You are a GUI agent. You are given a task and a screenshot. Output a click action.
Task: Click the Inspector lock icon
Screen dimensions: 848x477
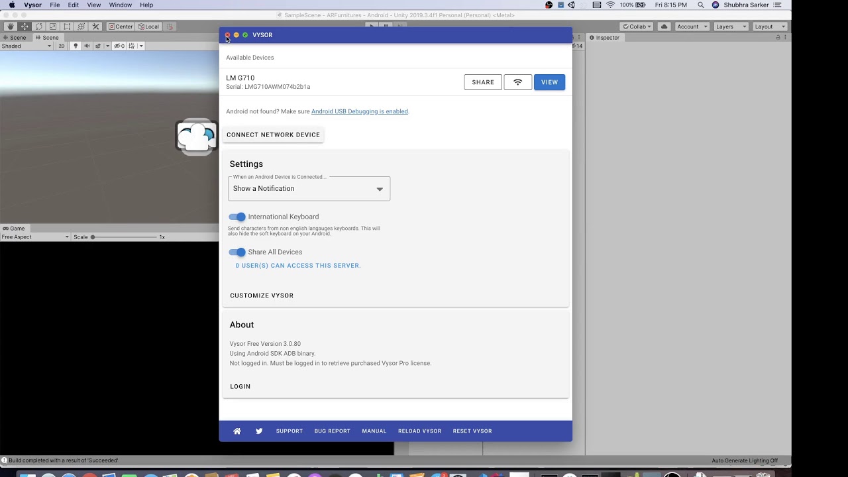(778, 38)
